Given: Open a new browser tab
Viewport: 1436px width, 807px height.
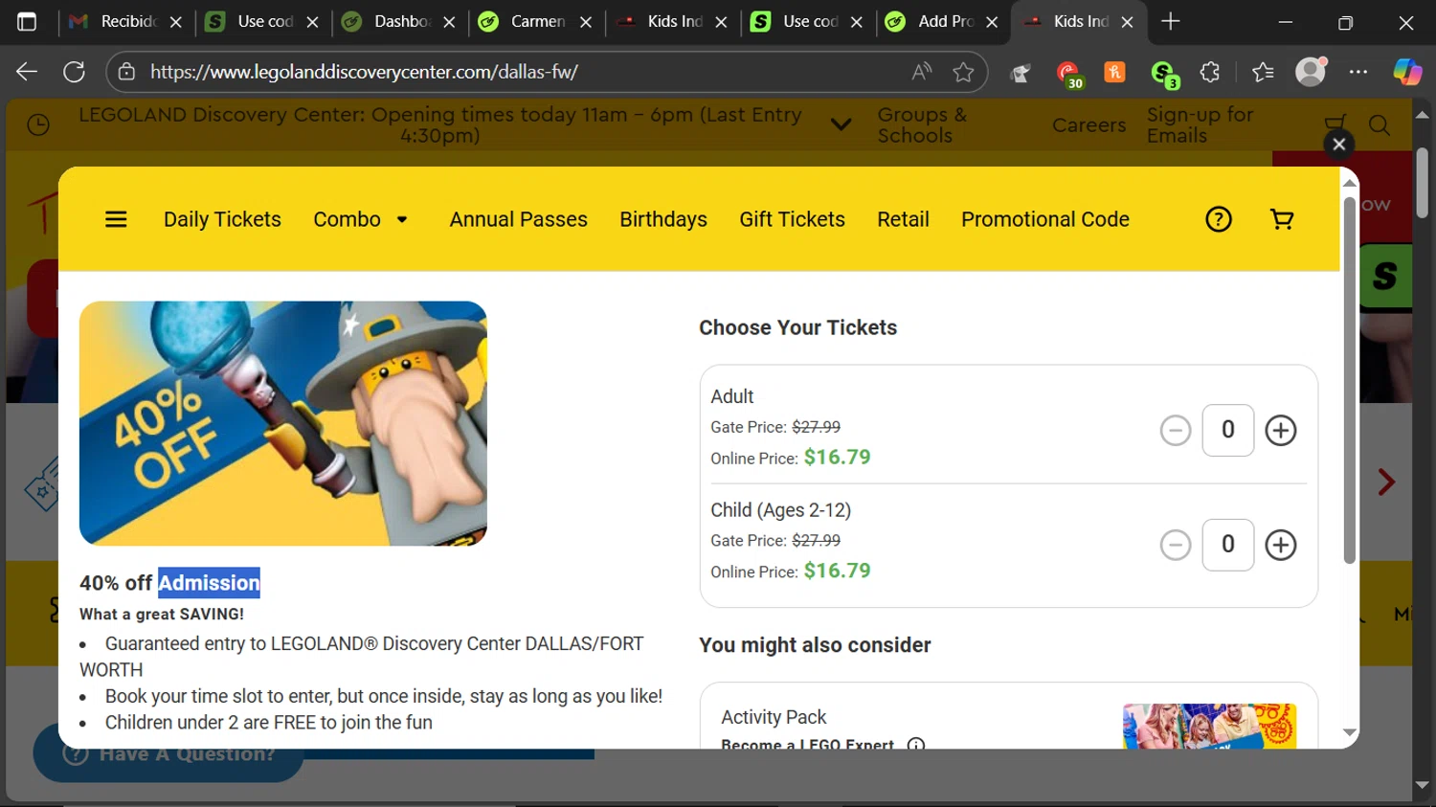Looking at the screenshot, I should coord(1170,21).
